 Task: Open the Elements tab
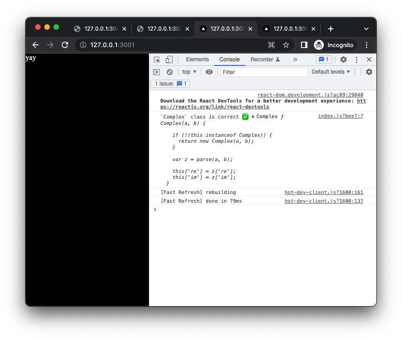[x=197, y=59]
